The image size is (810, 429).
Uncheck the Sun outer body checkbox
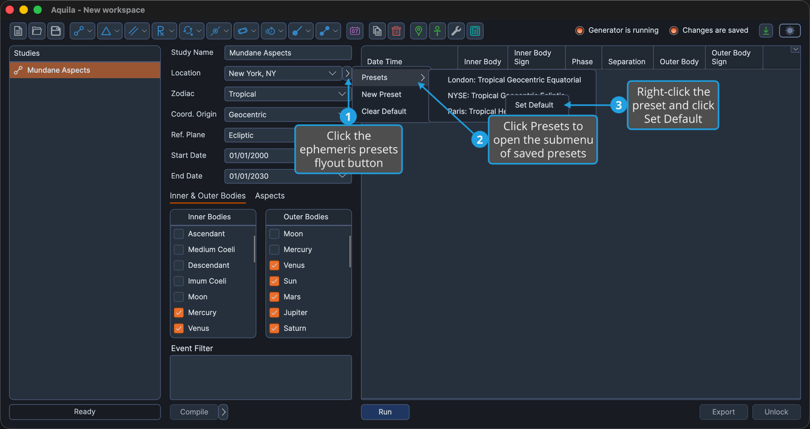[x=274, y=281]
